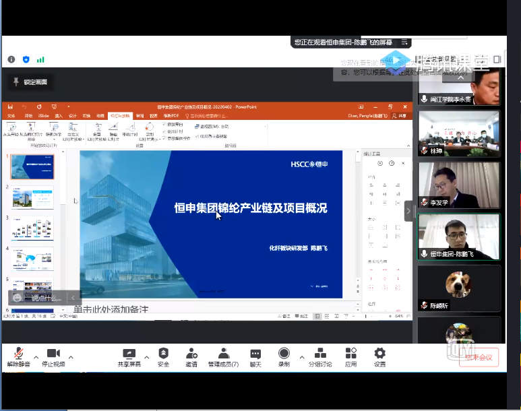Toggle the 播放旁白 checkbox
The width and height of the screenshot is (521, 411).
pyautogui.click(x=164, y=124)
